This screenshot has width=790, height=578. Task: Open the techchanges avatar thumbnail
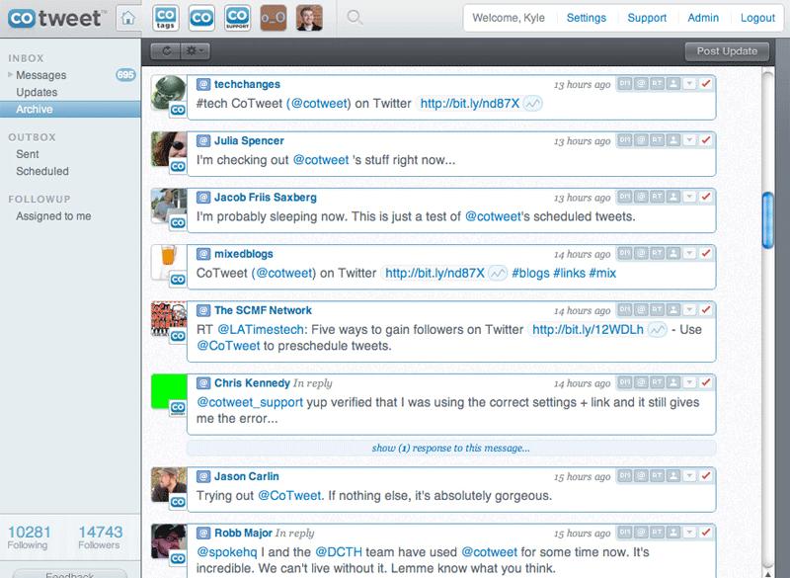(168, 93)
